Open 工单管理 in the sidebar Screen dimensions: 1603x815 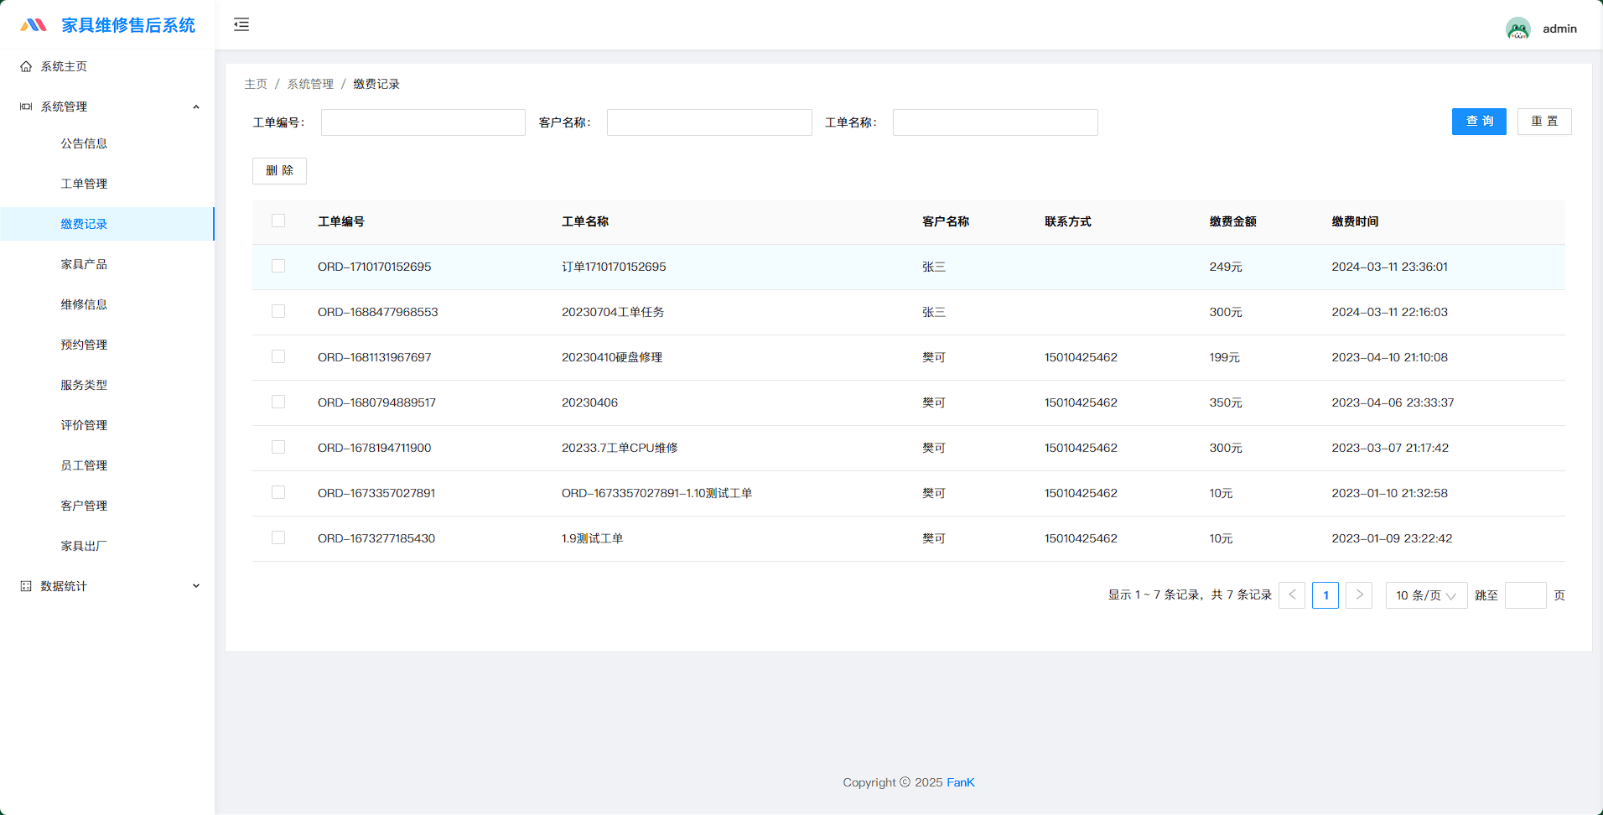tap(84, 184)
